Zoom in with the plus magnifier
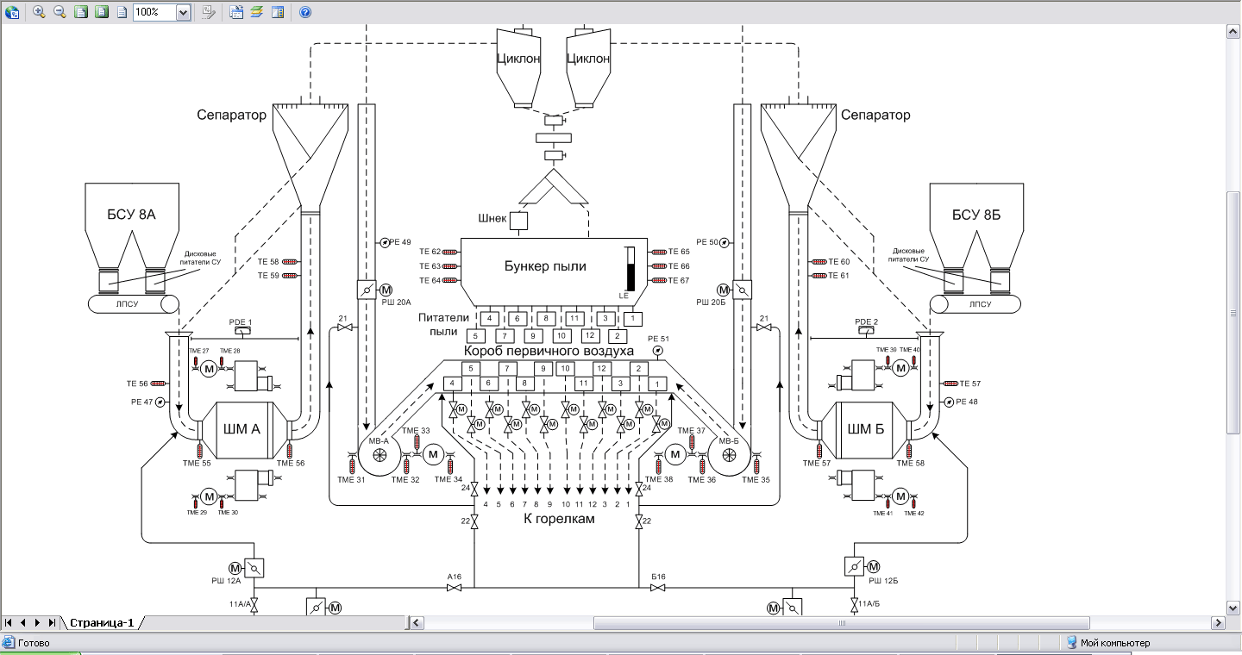Viewport: 1242px width, 655px height. (40, 12)
